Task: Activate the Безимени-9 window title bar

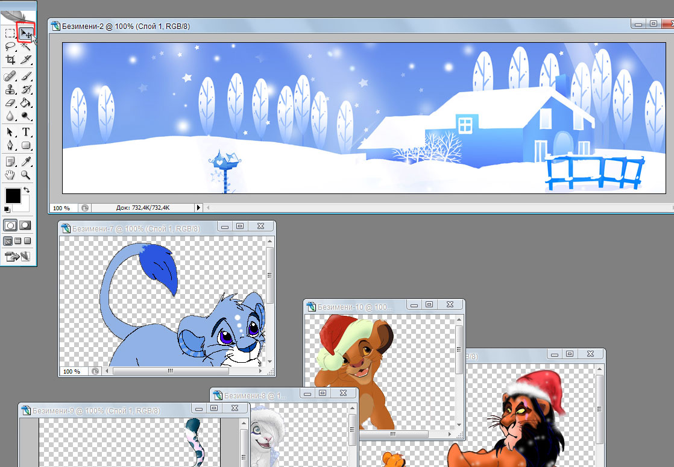Action: pyautogui.click(x=106, y=410)
